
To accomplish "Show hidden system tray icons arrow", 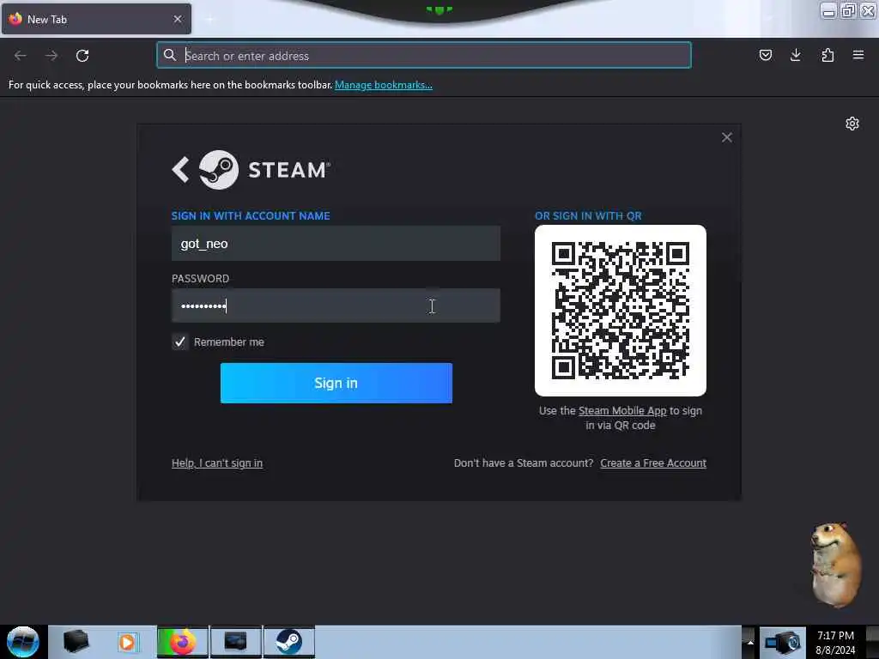I will [749, 643].
